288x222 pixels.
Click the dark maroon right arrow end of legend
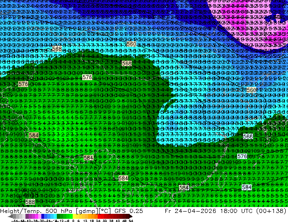pyautogui.click(x=130, y=217)
